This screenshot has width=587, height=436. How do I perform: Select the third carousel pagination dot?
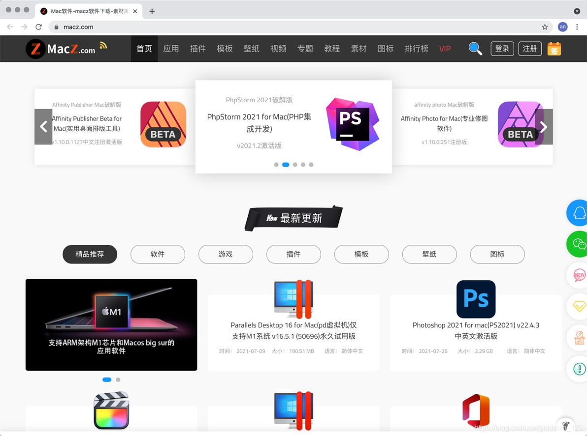(295, 165)
